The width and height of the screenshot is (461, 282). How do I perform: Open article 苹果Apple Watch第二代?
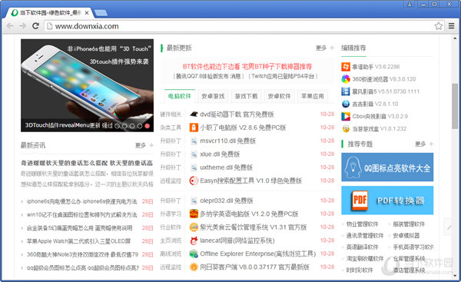point(78,241)
